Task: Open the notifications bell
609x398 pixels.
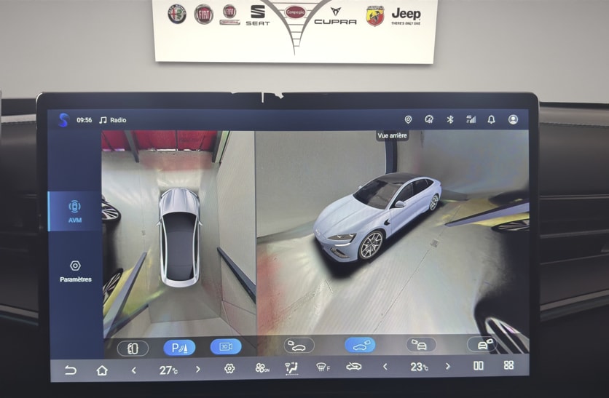Action: click(x=491, y=119)
